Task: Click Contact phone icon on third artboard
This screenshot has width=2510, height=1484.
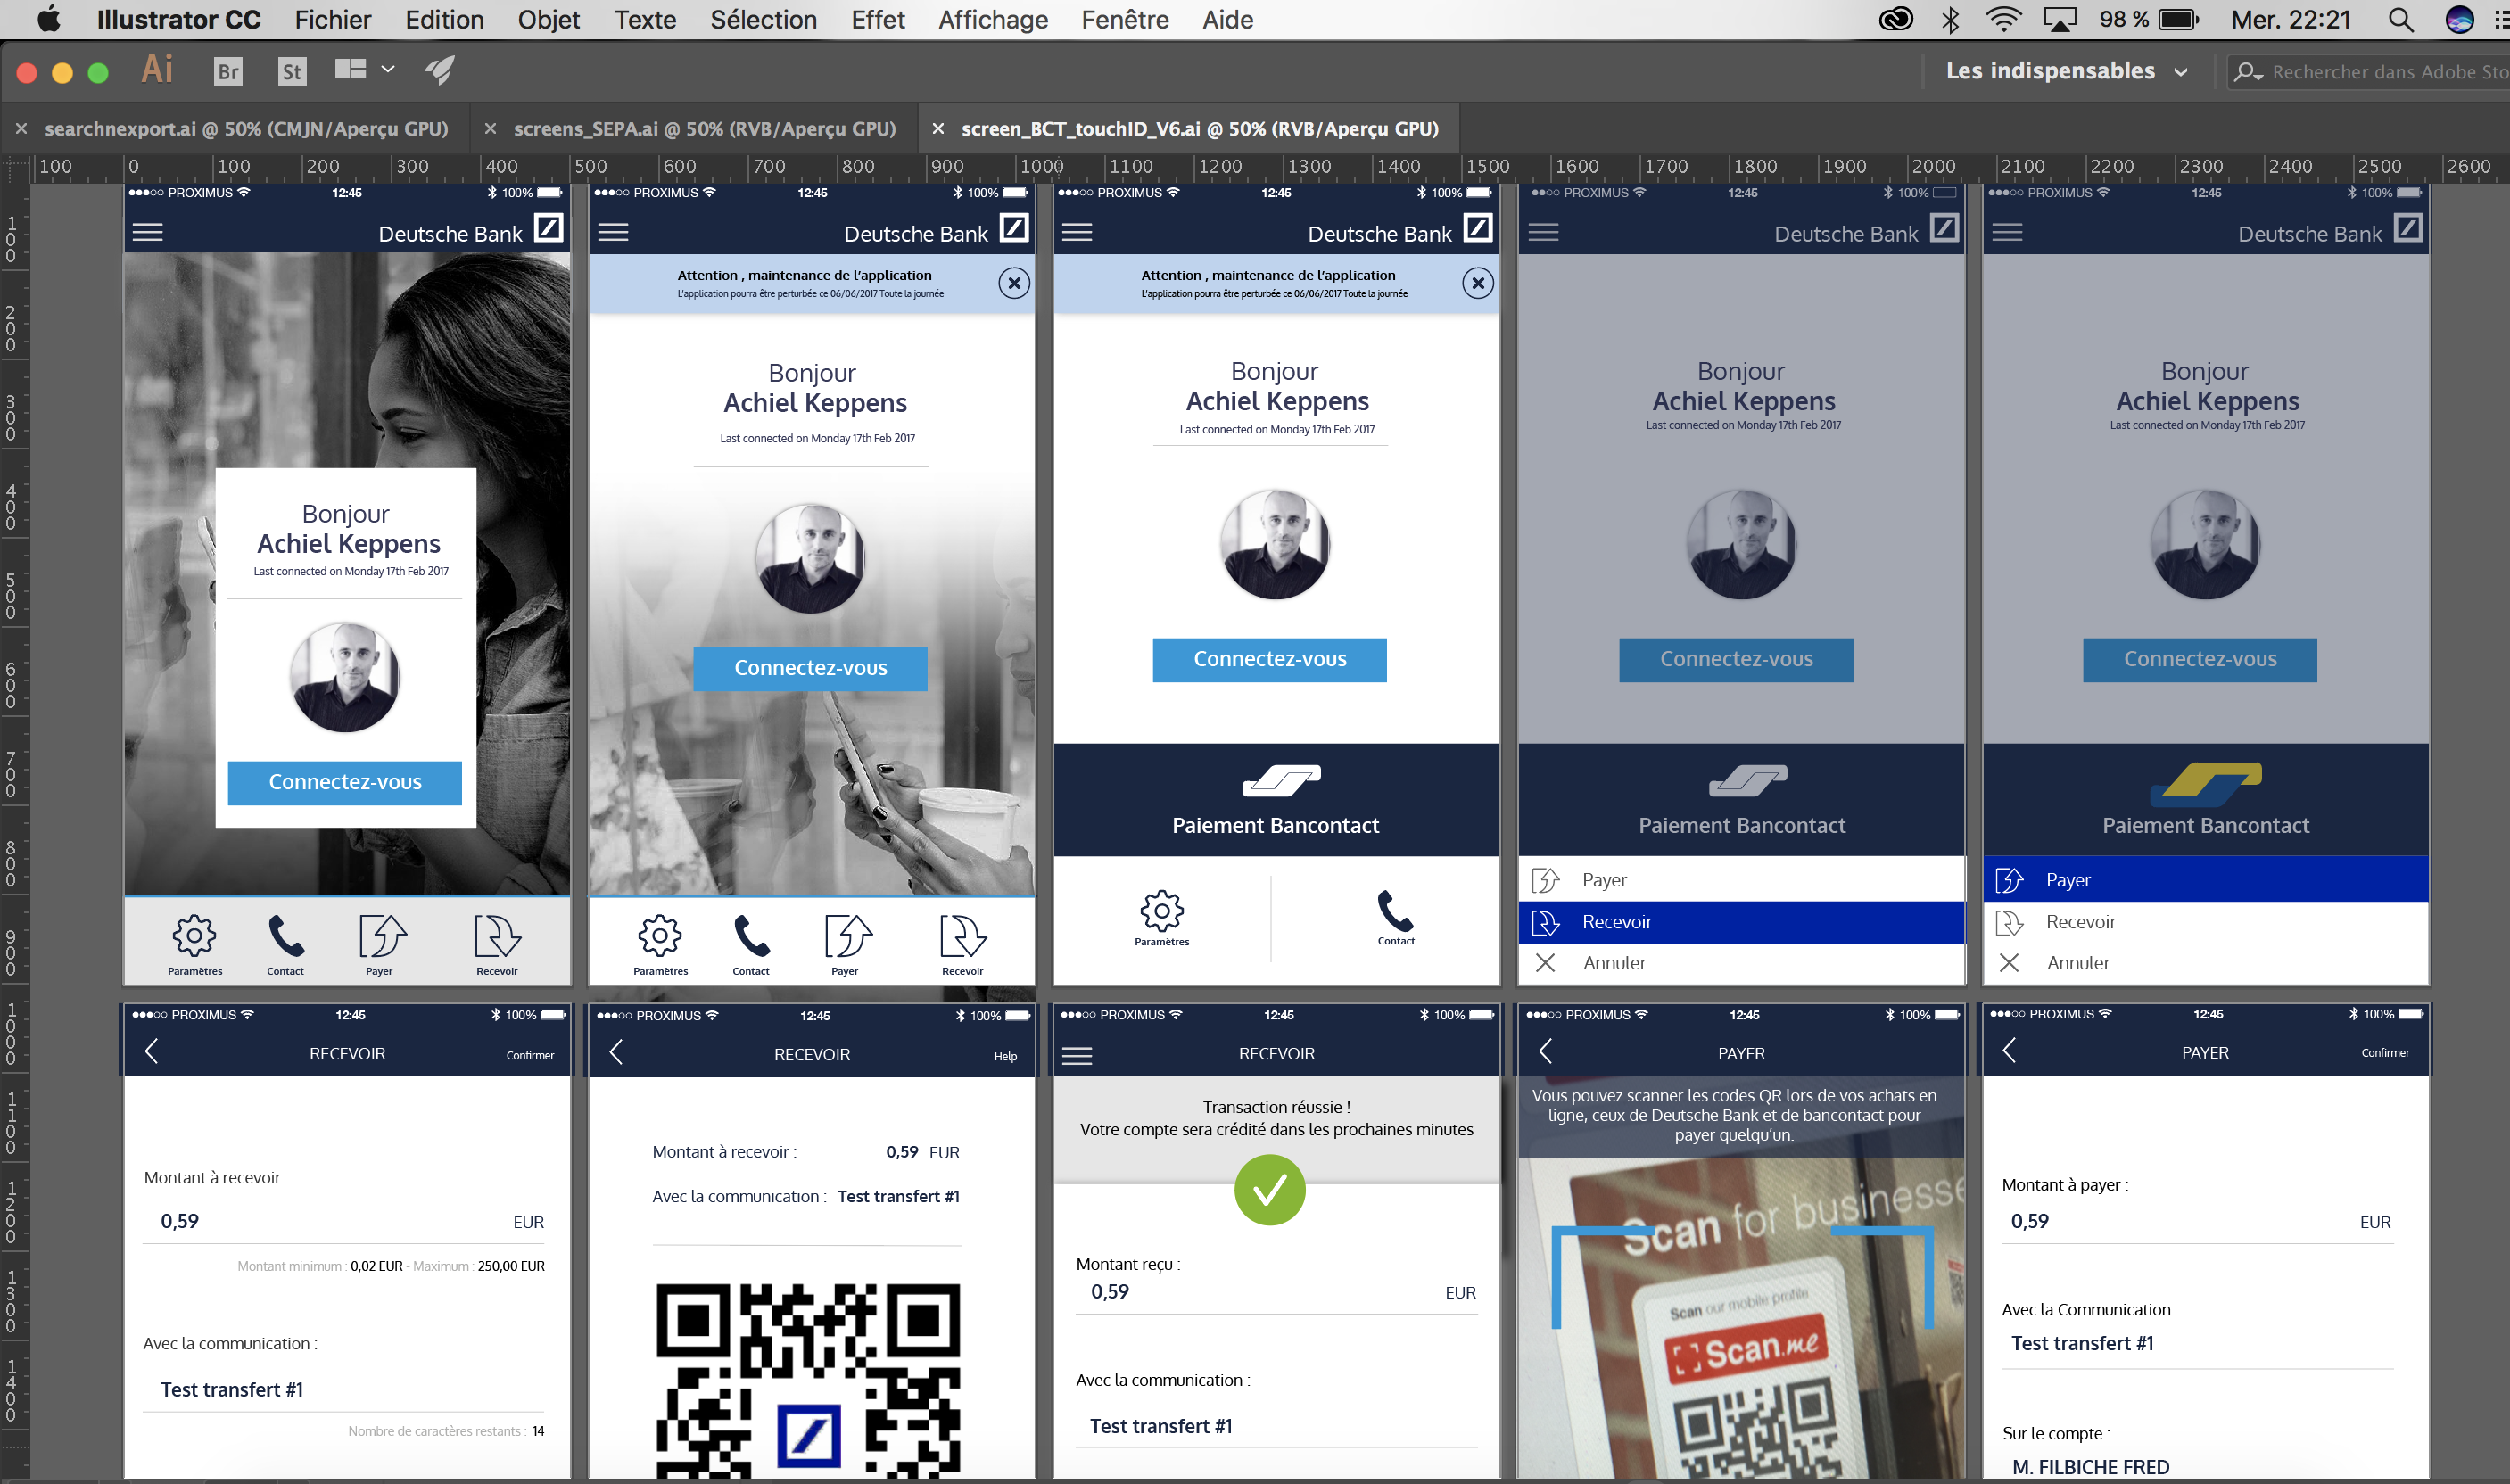Action: coord(1396,910)
